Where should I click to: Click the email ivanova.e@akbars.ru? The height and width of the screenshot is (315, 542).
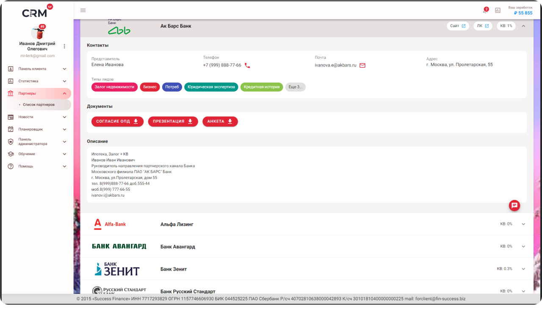(335, 66)
